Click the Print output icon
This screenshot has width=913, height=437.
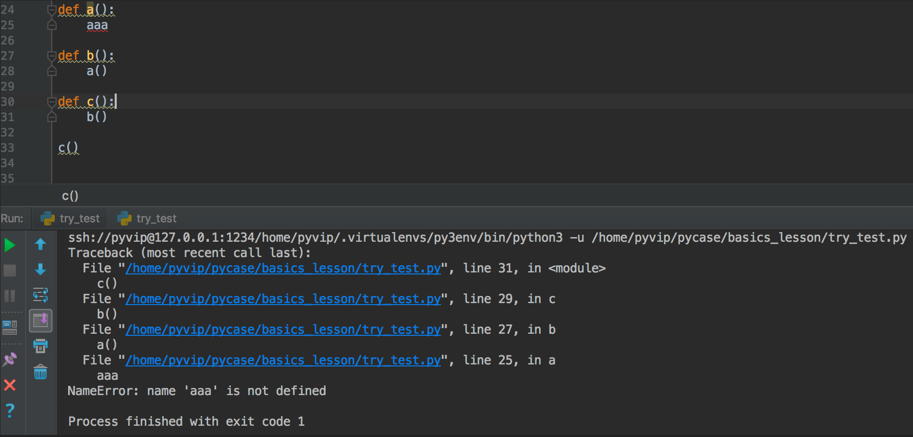40,346
